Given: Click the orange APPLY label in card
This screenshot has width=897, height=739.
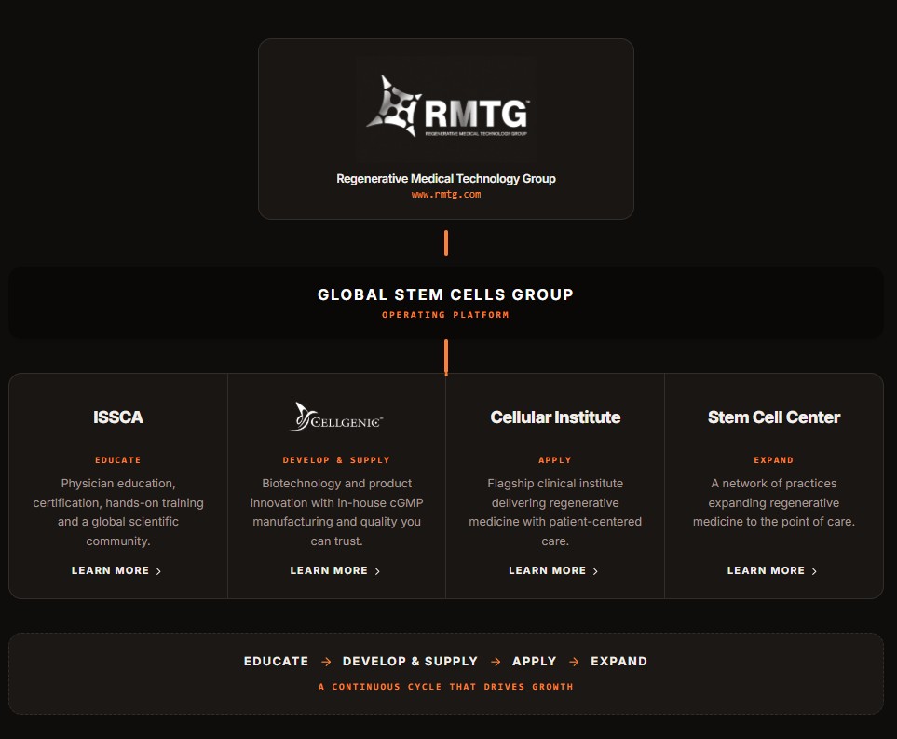Looking at the screenshot, I should pyautogui.click(x=555, y=460).
